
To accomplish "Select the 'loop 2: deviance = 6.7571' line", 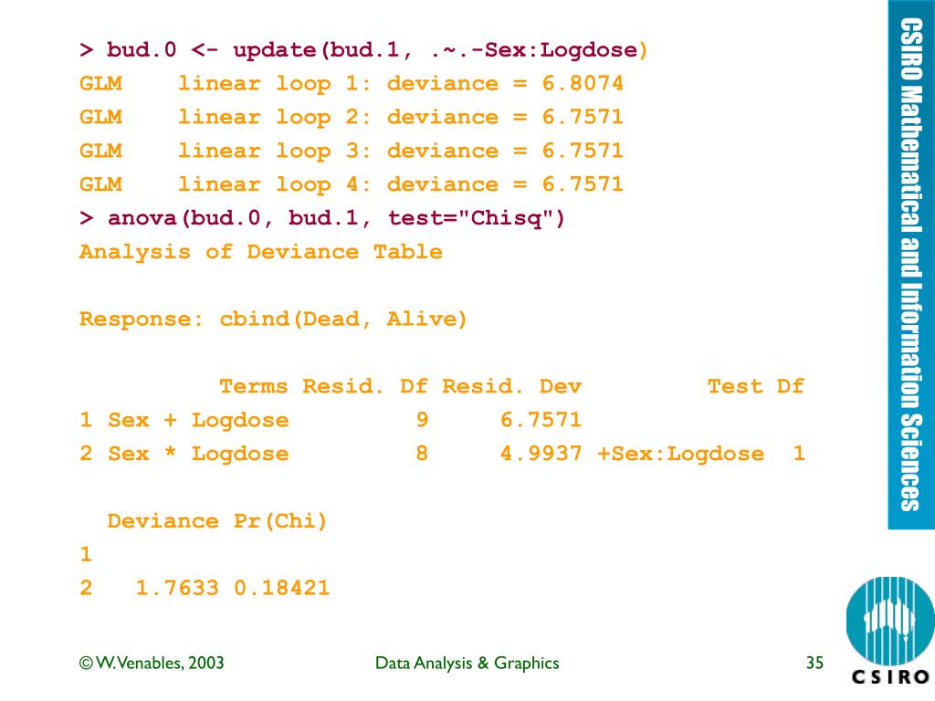I will [352, 117].
